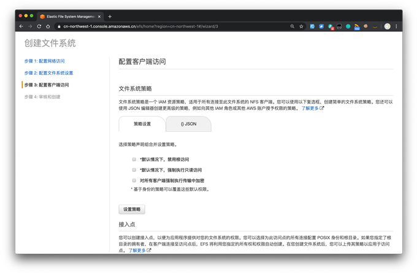The image size is (417, 273).
Task: Go back with the browser back arrow
Action: tap(21, 26)
